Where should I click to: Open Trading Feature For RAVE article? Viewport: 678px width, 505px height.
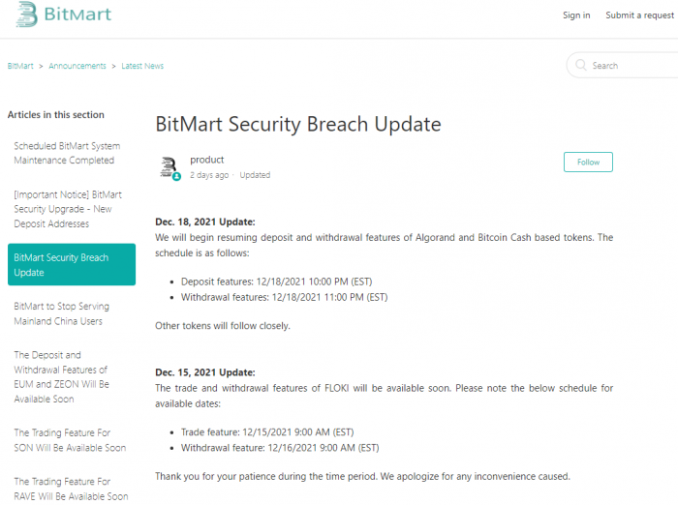71,489
